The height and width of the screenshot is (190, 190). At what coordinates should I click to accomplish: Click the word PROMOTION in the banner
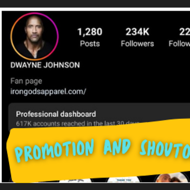54,150
